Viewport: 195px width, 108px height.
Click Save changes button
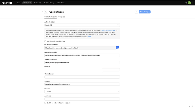pyautogui.click(x=145, y=12)
